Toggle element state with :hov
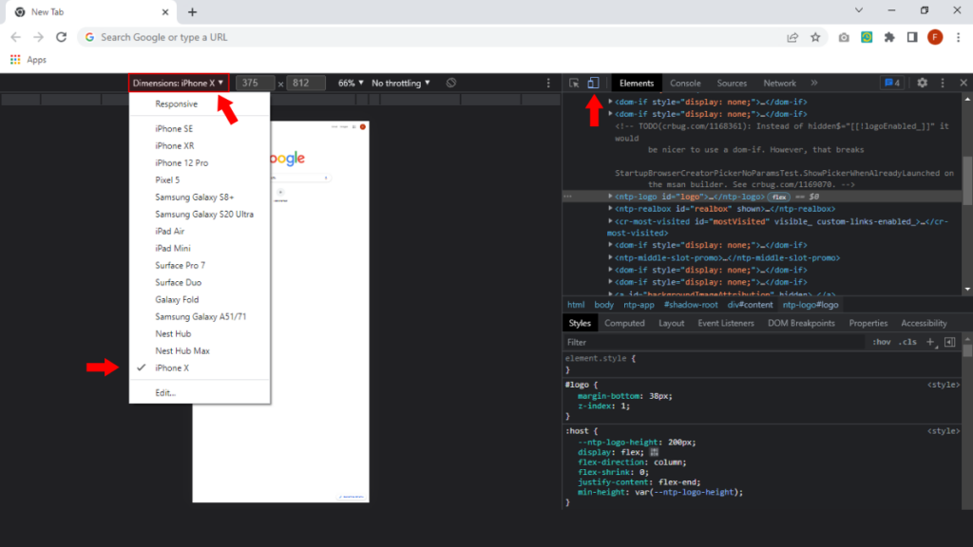Image resolution: width=973 pixels, height=547 pixels. tap(881, 342)
